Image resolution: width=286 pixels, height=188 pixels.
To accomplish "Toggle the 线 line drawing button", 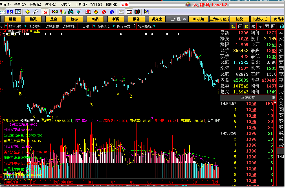I will tap(253, 26).
